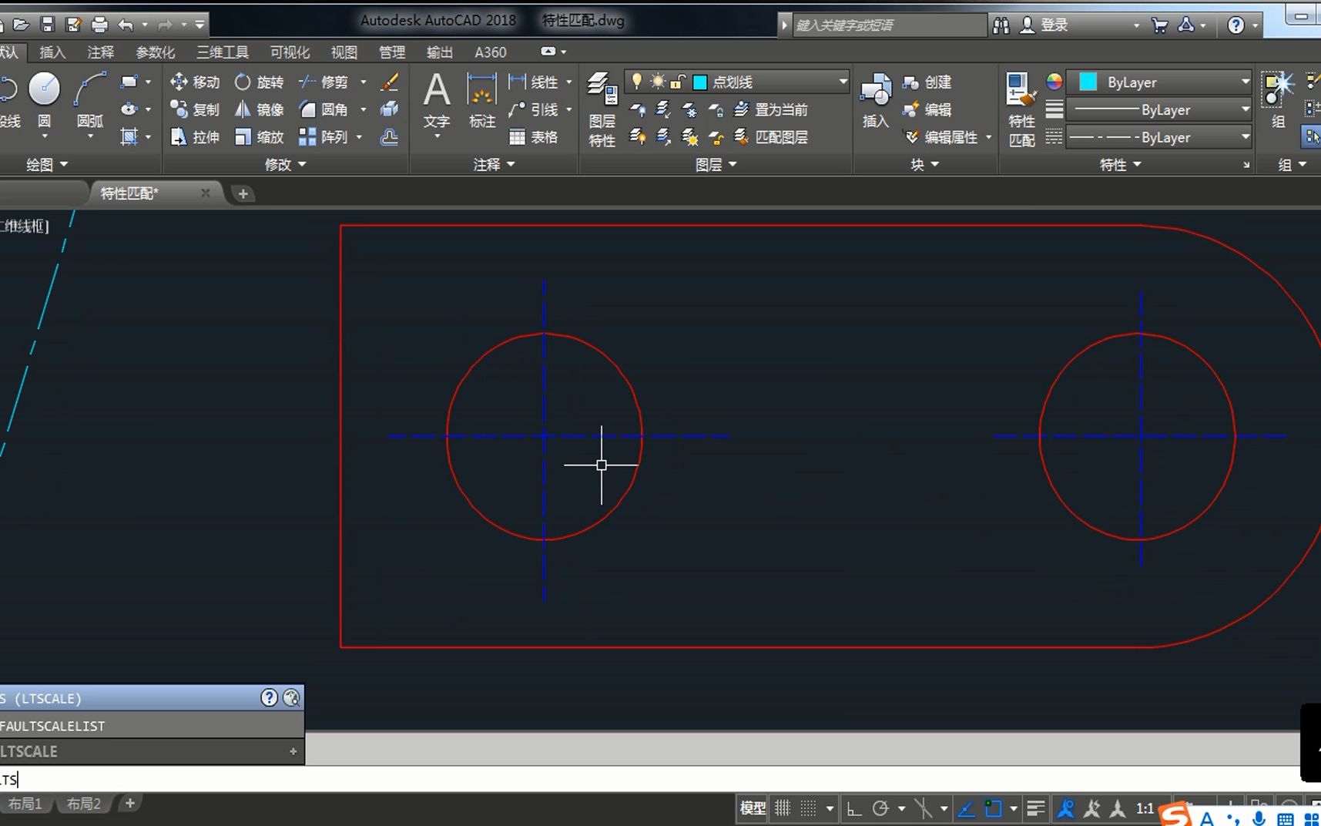The image size is (1321, 826).
Task: Switch to the 注释 ribbon tab
Action: tap(100, 52)
